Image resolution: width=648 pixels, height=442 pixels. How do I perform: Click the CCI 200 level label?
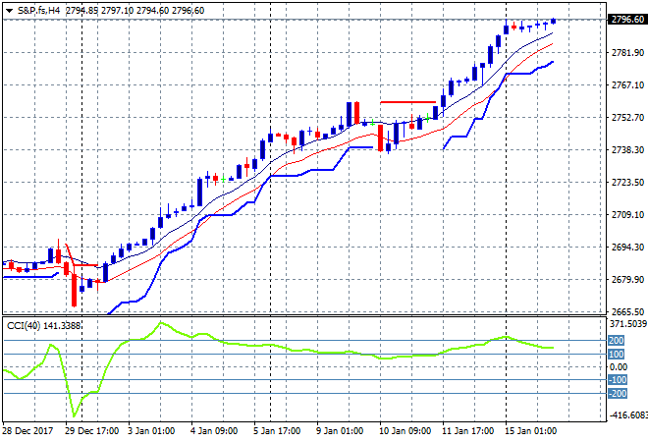click(616, 341)
